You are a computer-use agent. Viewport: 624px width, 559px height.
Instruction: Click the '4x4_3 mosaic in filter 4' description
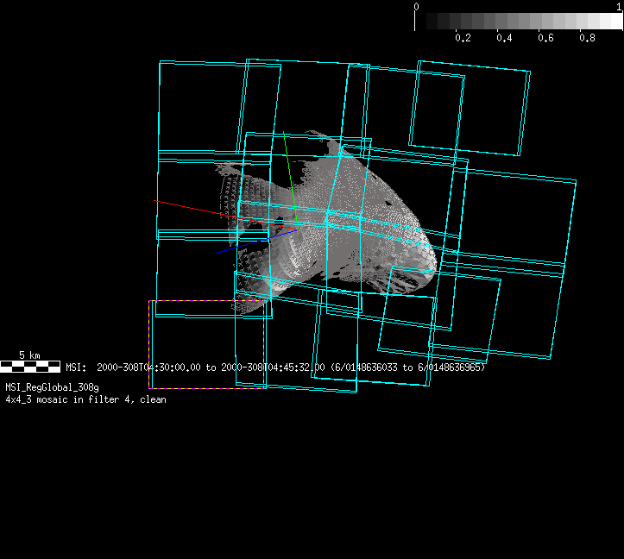point(85,399)
